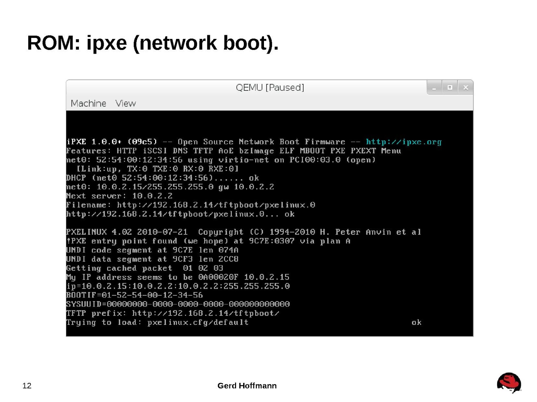The image size is (537, 402).
Task: Click the Red Hat logo
Action: 509,383
